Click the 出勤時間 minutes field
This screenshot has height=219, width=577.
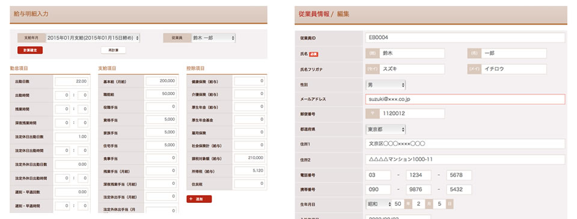[x=83, y=96]
